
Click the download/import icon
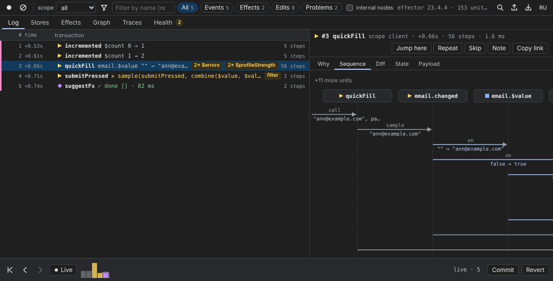[528, 8]
